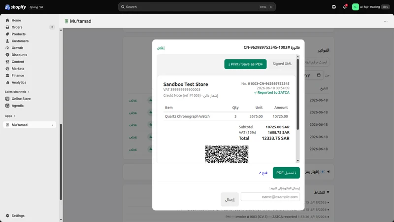Expand the Sales channels chevron
Viewport: 394px width, 222px height.
tap(29, 92)
